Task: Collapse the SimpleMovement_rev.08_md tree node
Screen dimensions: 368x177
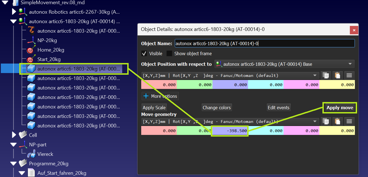Action: pyautogui.click(x=5, y=3)
